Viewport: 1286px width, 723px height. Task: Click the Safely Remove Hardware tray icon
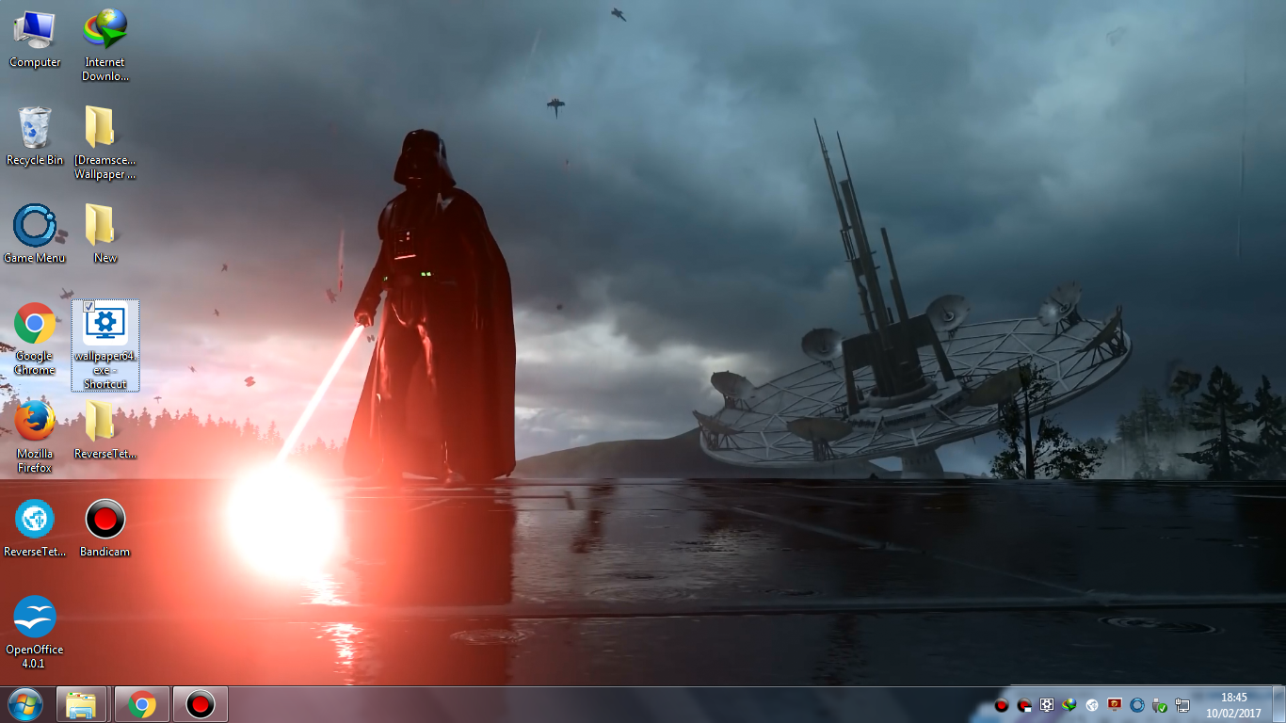click(1158, 706)
